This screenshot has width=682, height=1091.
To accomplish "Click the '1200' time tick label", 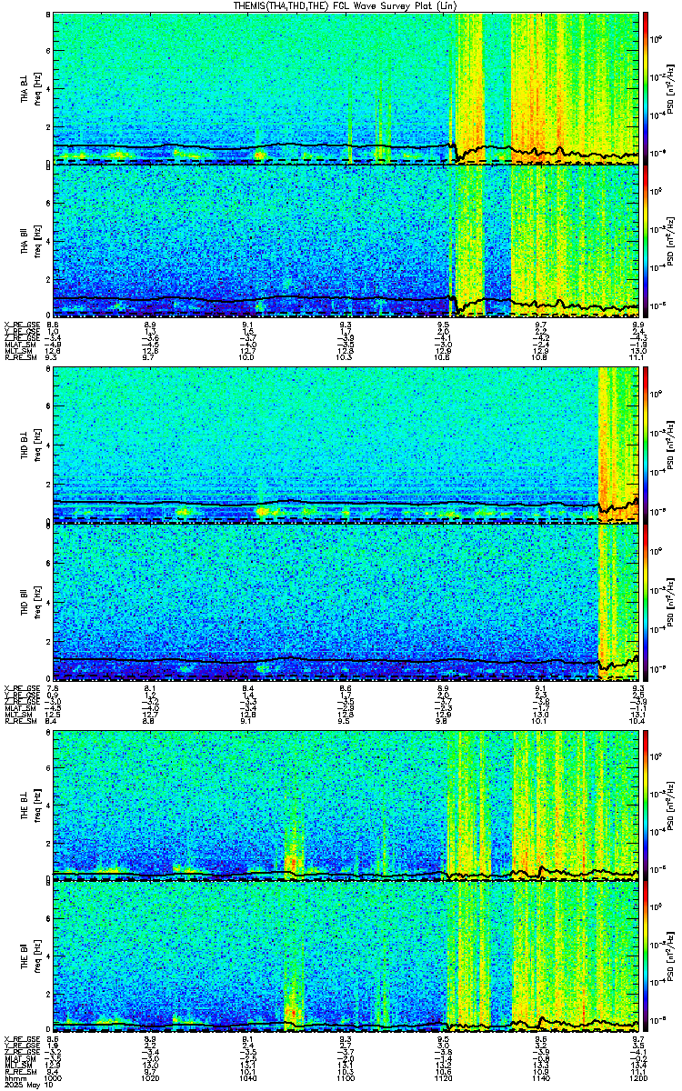I will [x=637, y=1078].
